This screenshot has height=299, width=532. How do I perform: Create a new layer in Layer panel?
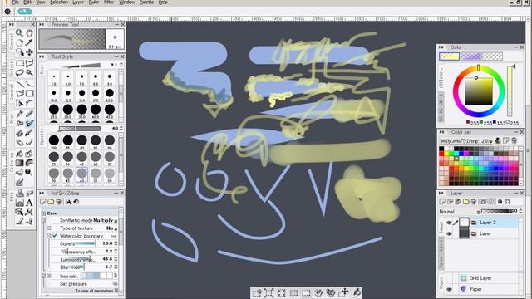tap(442, 202)
